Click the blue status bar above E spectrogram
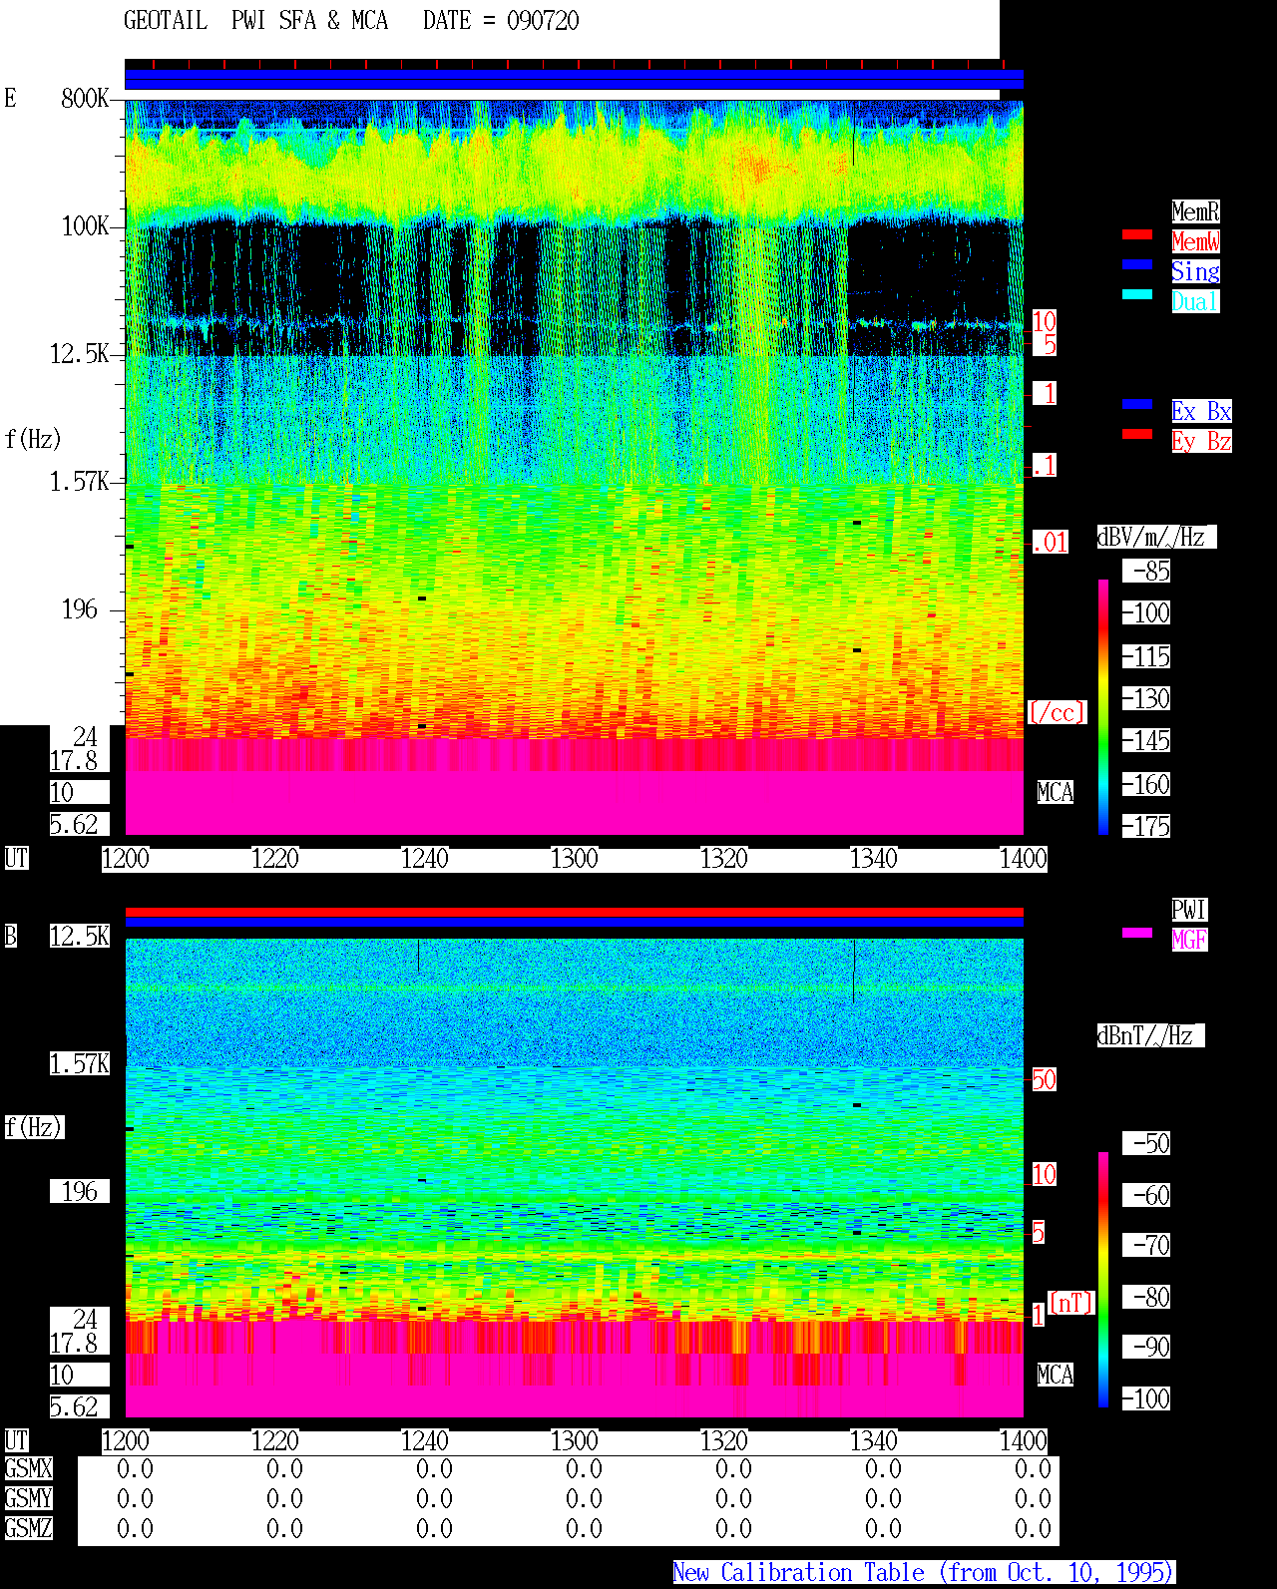 tap(574, 80)
